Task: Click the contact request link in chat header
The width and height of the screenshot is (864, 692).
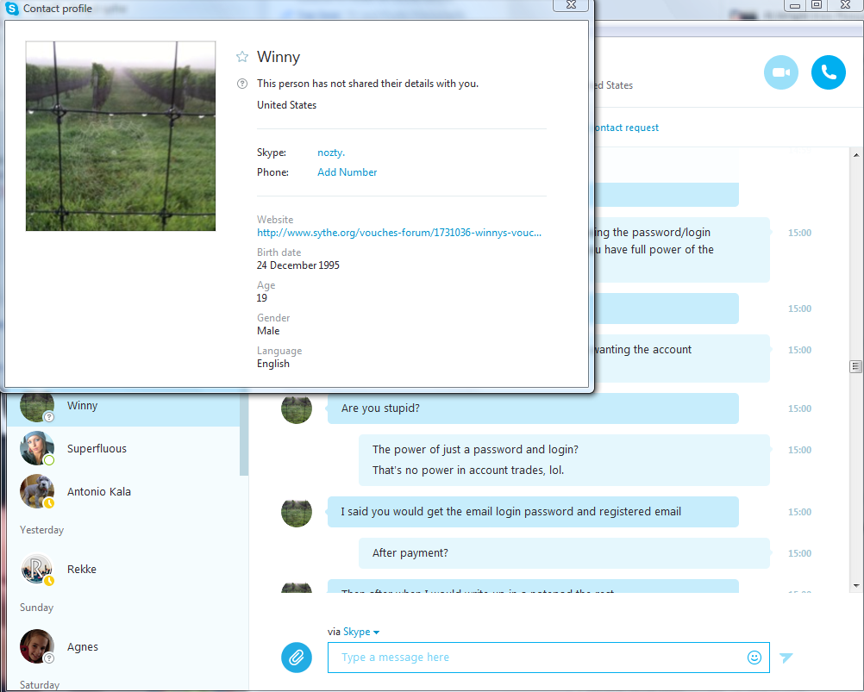Action: click(627, 128)
